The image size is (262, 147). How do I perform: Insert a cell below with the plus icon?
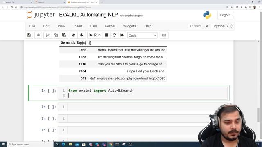click(x=38, y=35)
